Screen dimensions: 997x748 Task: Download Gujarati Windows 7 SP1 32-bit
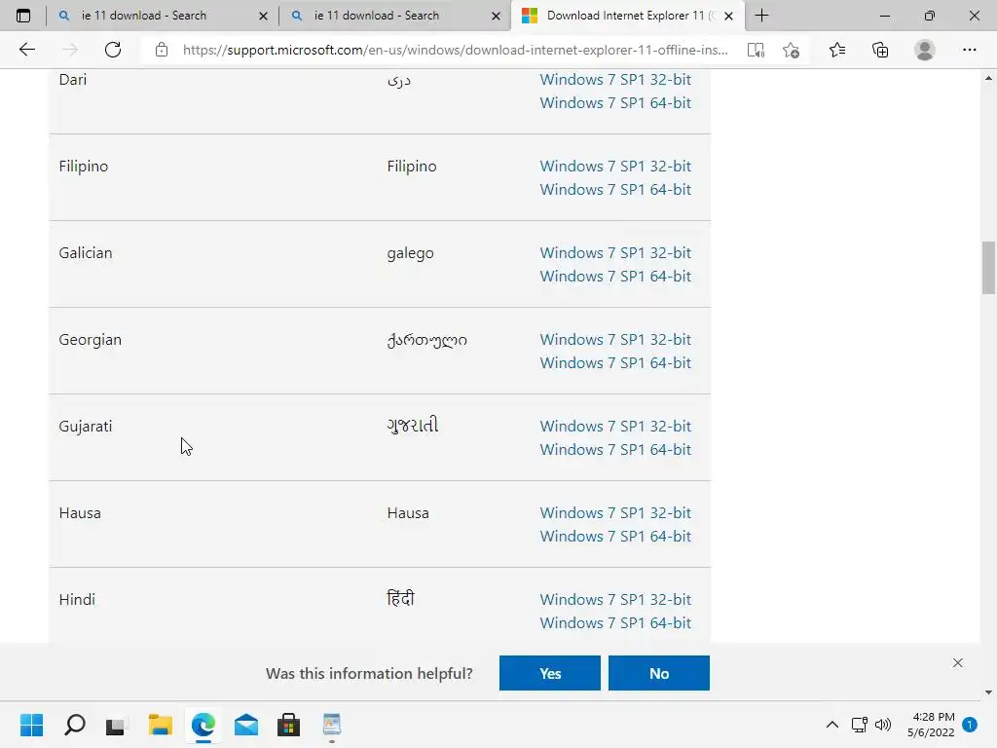pyautogui.click(x=615, y=427)
